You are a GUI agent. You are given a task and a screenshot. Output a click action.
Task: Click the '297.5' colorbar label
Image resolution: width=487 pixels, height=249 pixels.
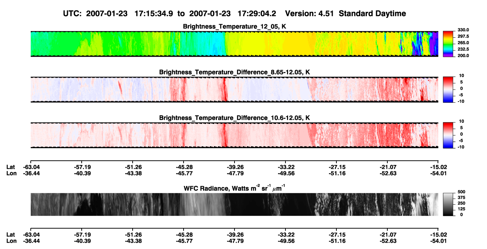pyautogui.click(x=463, y=37)
